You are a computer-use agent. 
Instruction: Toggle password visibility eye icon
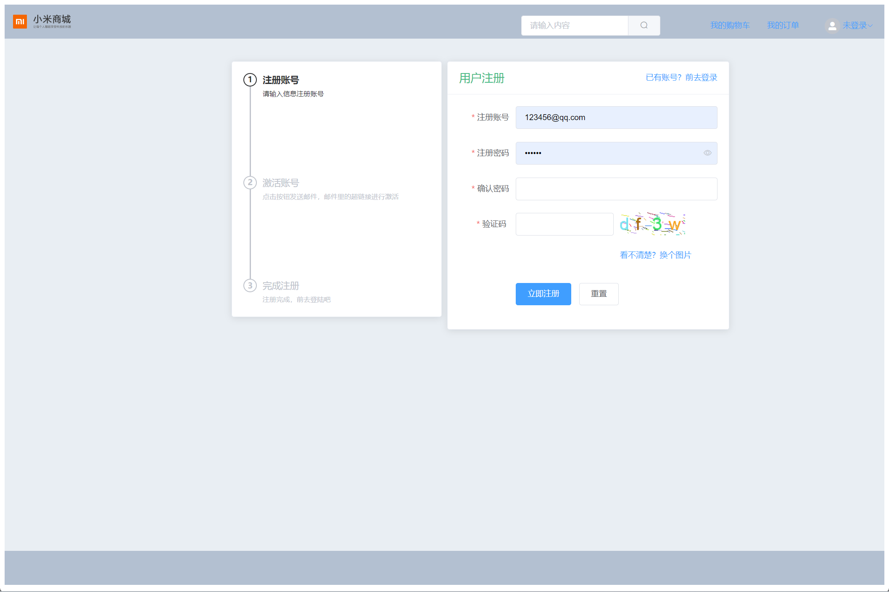[707, 153]
